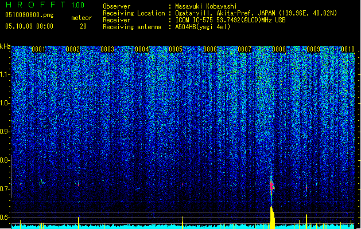Screen dimensions: 361x229
Task: Click the date 05.10.09 08:00
Action: (29, 26)
